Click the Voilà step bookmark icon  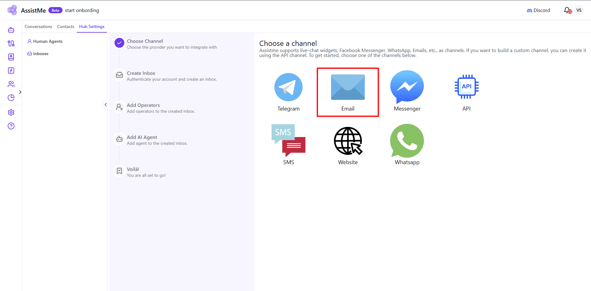119,171
